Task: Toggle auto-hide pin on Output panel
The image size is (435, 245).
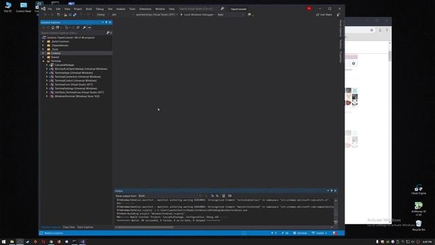Action: click(332, 191)
